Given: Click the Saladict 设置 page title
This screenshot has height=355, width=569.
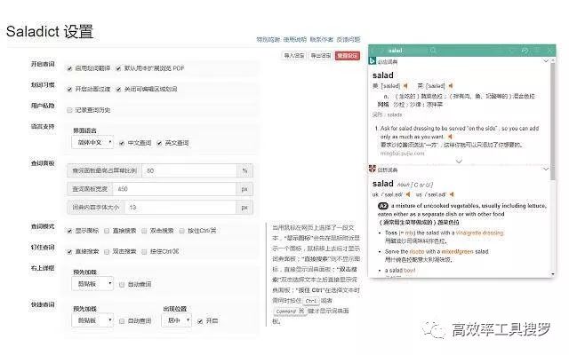Looking at the screenshot, I should (x=50, y=32).
